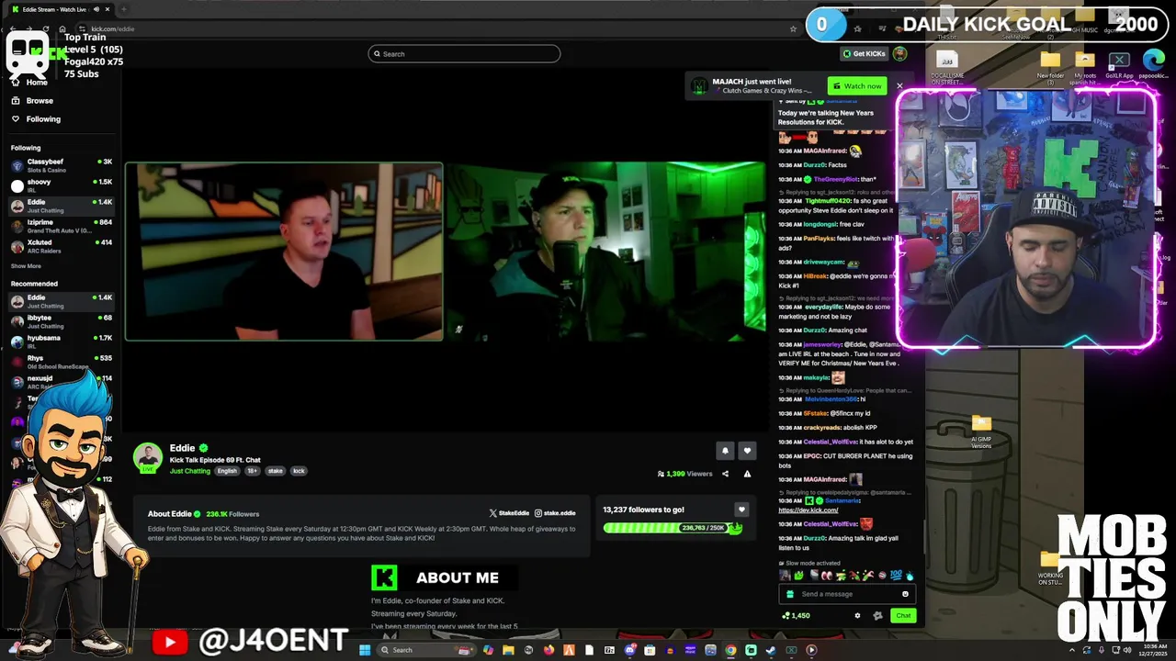Click the chat identity badge icon

tap(878, 616)
